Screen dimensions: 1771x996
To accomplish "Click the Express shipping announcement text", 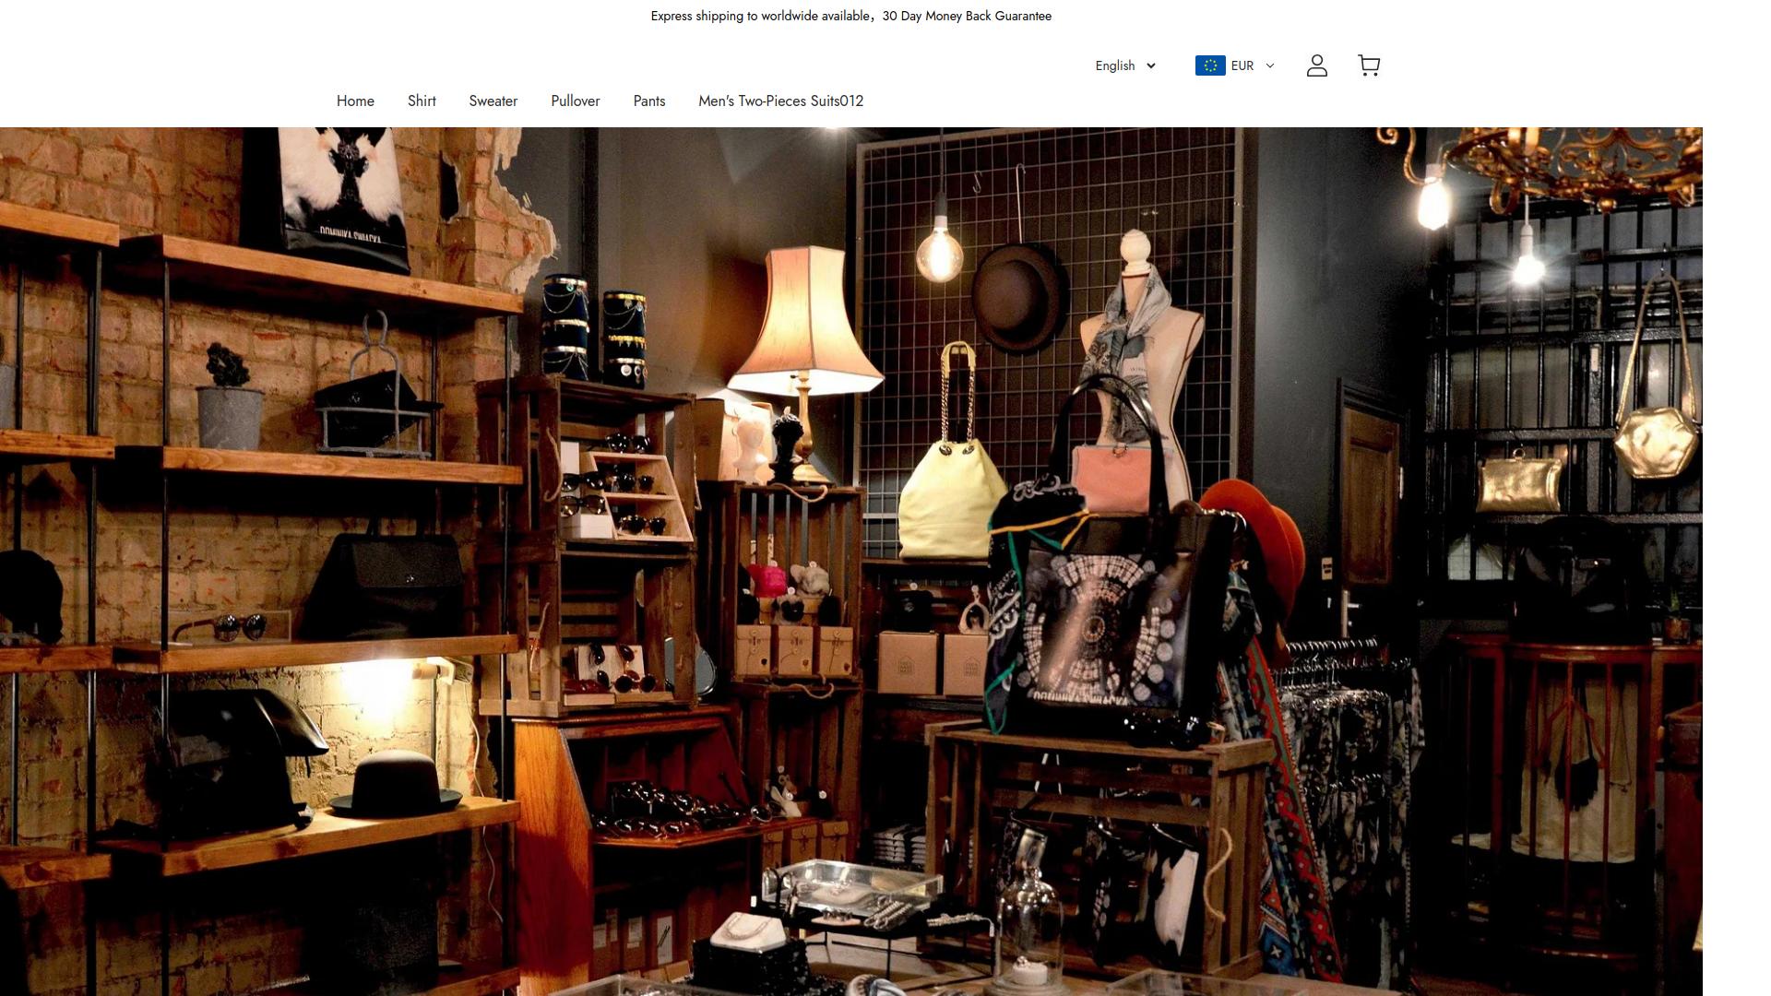I will pyautogui.click(x=761, y=16).
